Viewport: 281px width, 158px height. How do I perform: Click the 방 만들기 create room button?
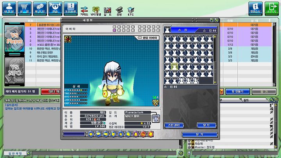(x=238, y=92)
